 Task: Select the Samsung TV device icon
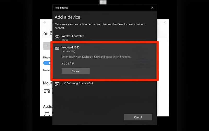(57, 84)
